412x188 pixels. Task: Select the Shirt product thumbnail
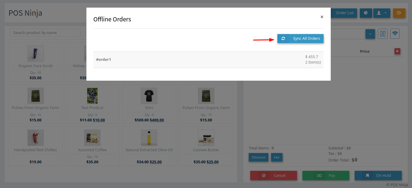pyautogui.click(x=149, y=96)
